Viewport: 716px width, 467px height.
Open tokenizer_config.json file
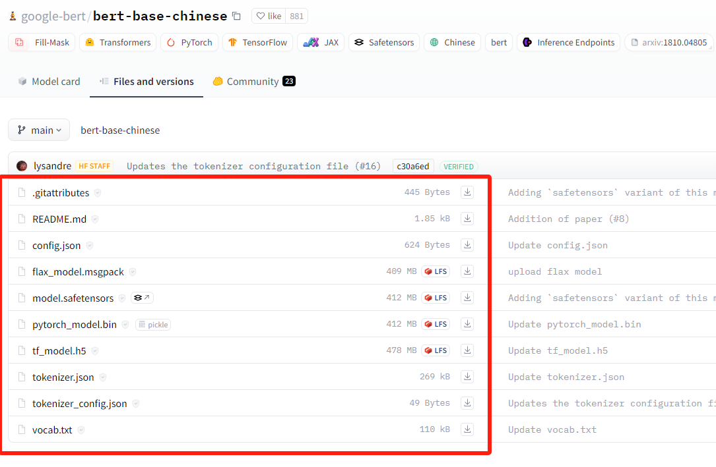(79, 404)
